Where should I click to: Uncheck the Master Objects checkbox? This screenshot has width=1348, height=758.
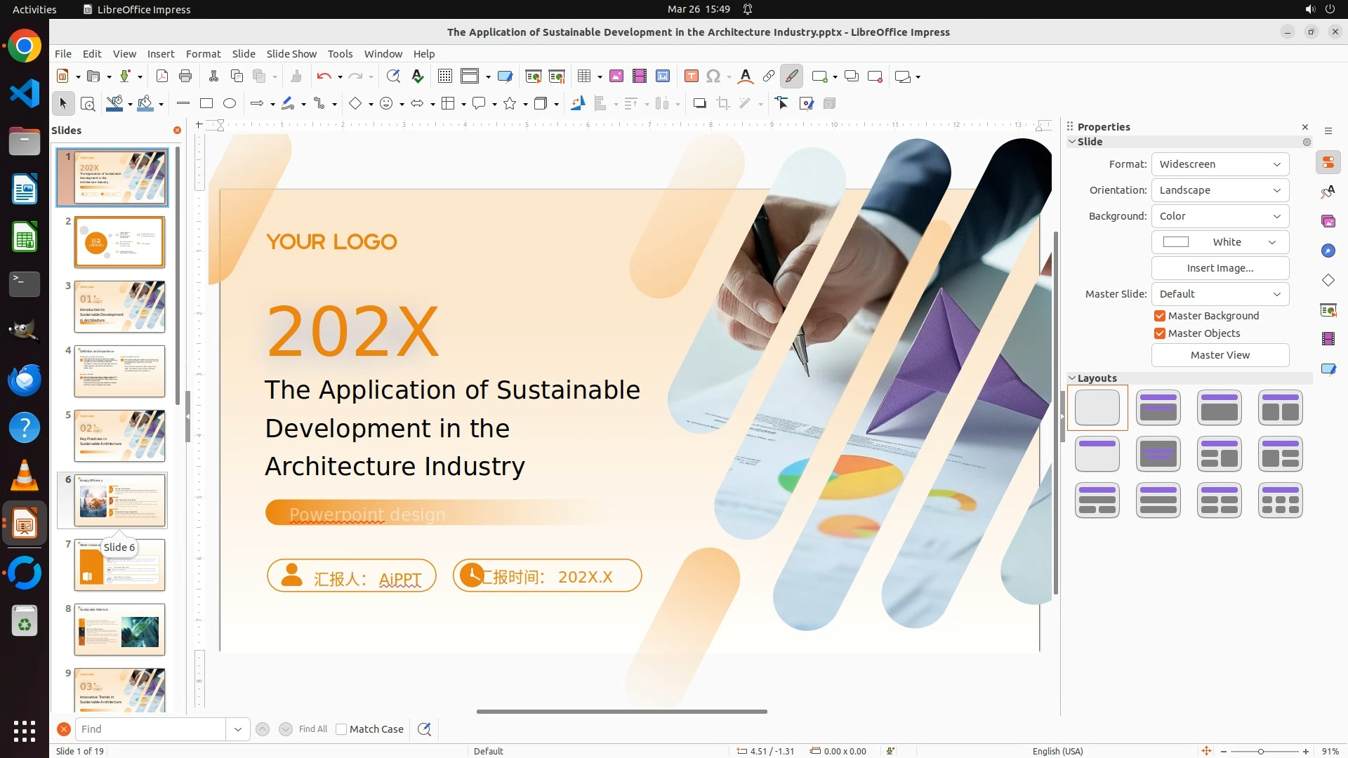coord(1160,333)
